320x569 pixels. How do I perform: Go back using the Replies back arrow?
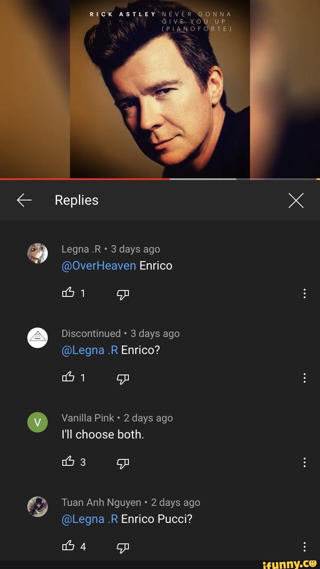24,200
